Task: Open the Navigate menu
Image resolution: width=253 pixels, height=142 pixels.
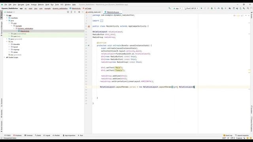Action: (x=21, y=4)
